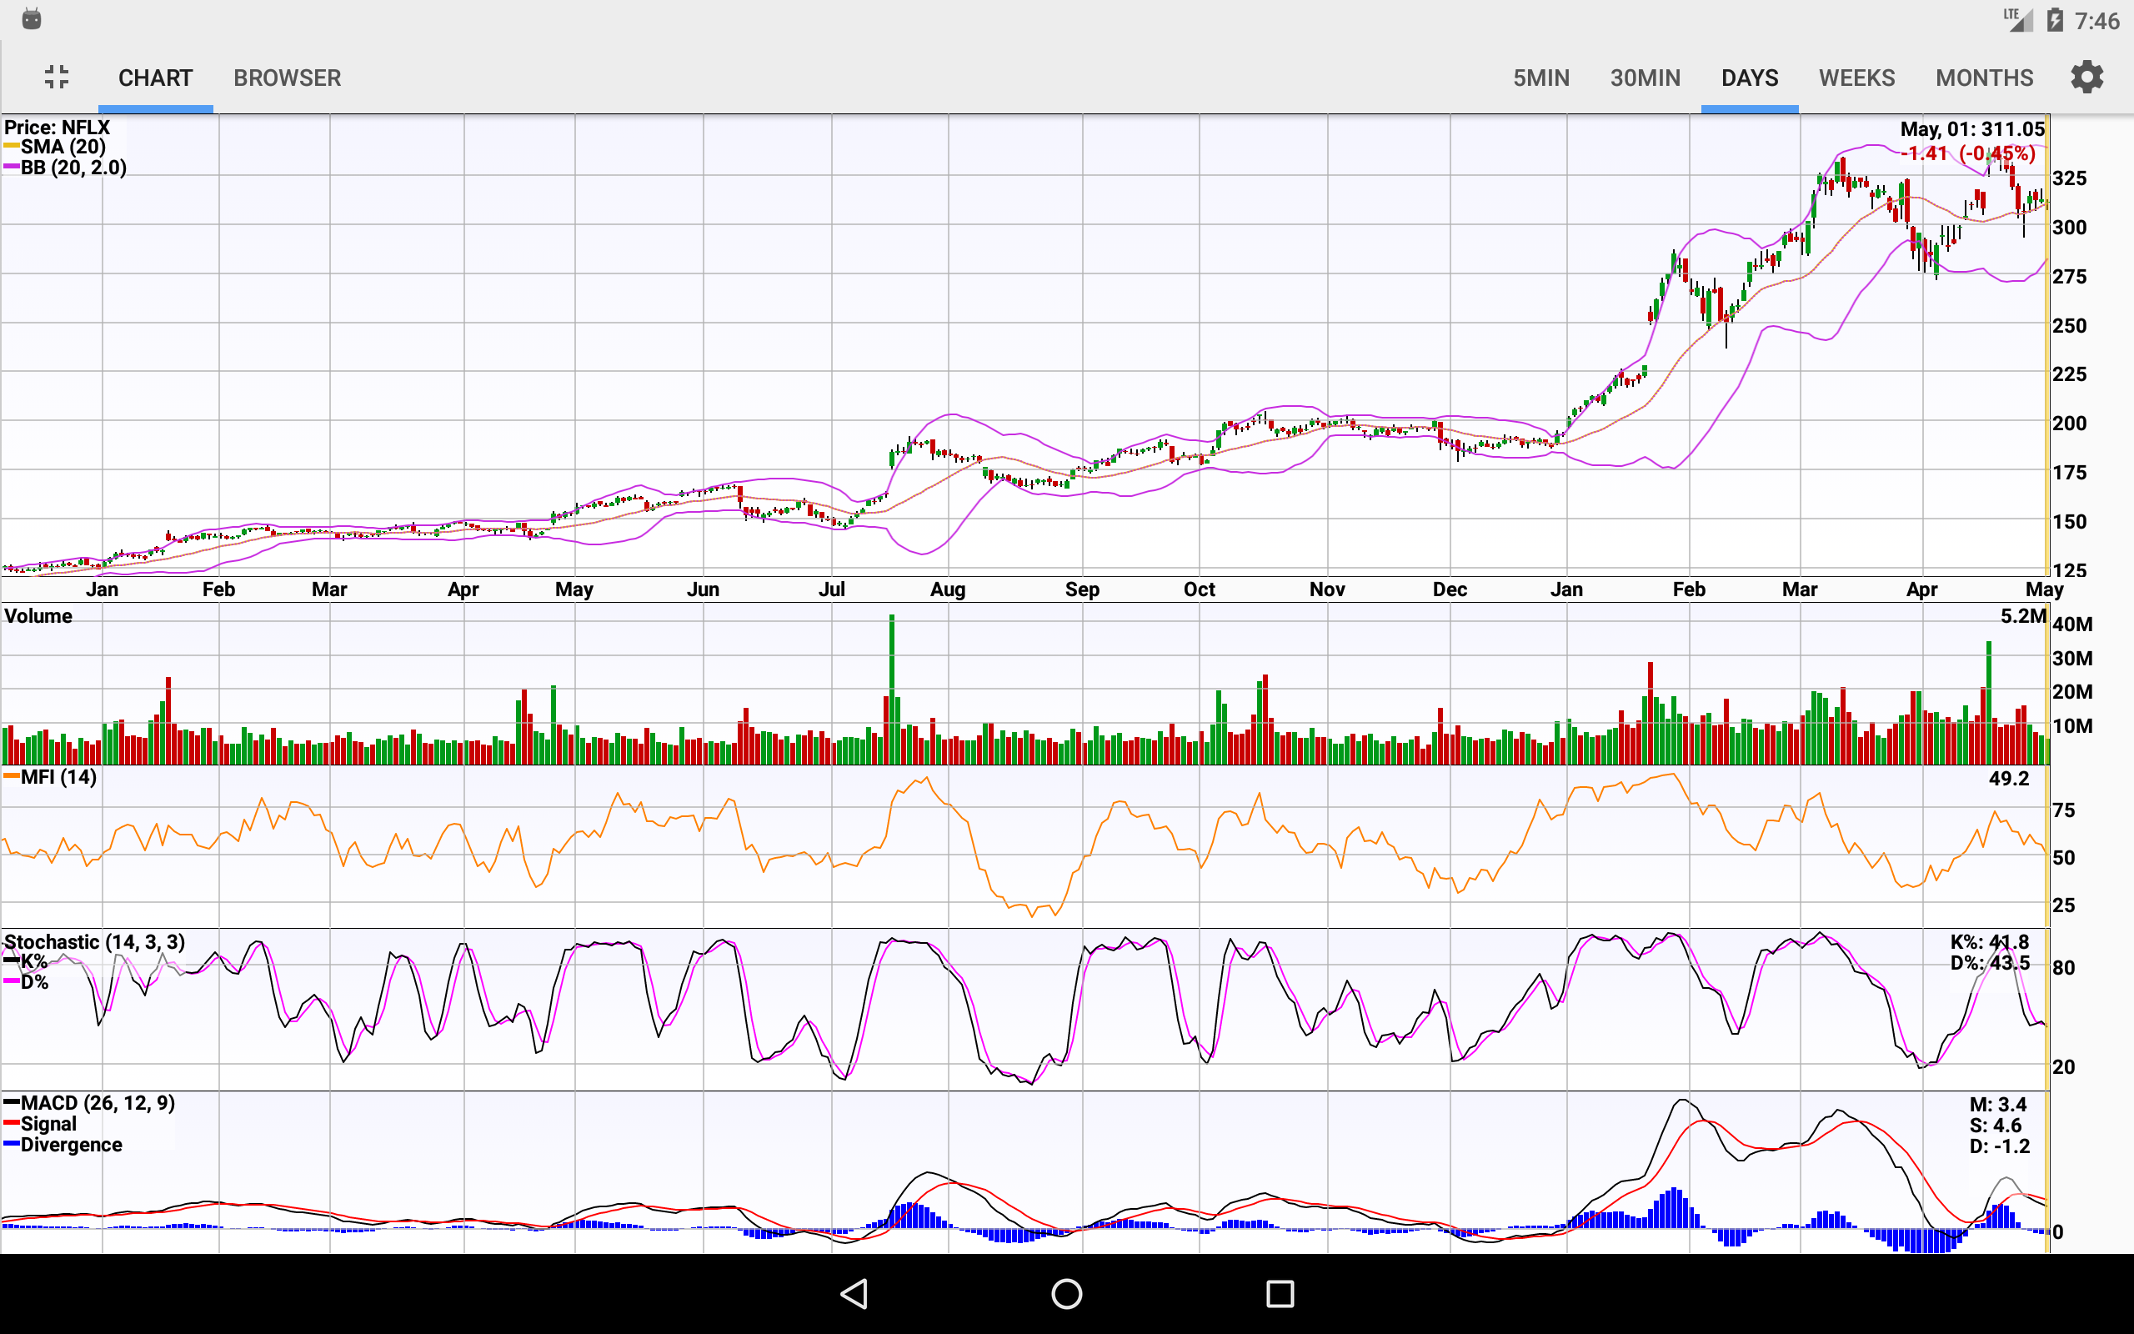
Task: Tap the MACD (26, 12, 9) label
Action: coord(89,1103)
